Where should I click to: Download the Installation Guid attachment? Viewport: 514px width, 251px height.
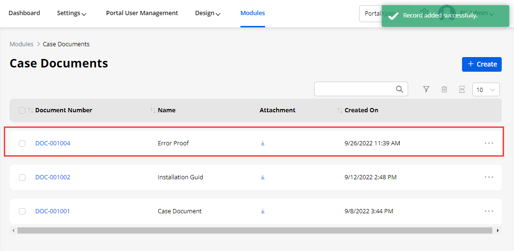point(263,177)
